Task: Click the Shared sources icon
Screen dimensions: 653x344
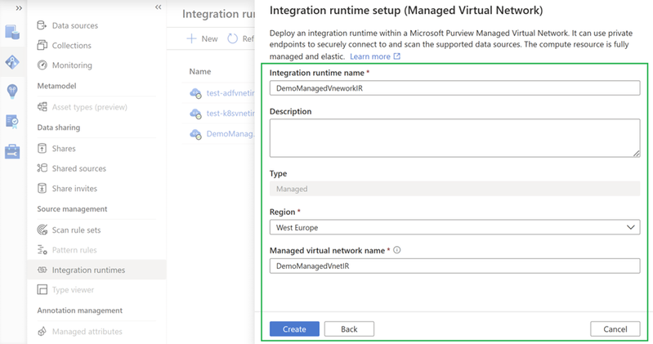Action: pyautogui.click(x=42, y=168)
